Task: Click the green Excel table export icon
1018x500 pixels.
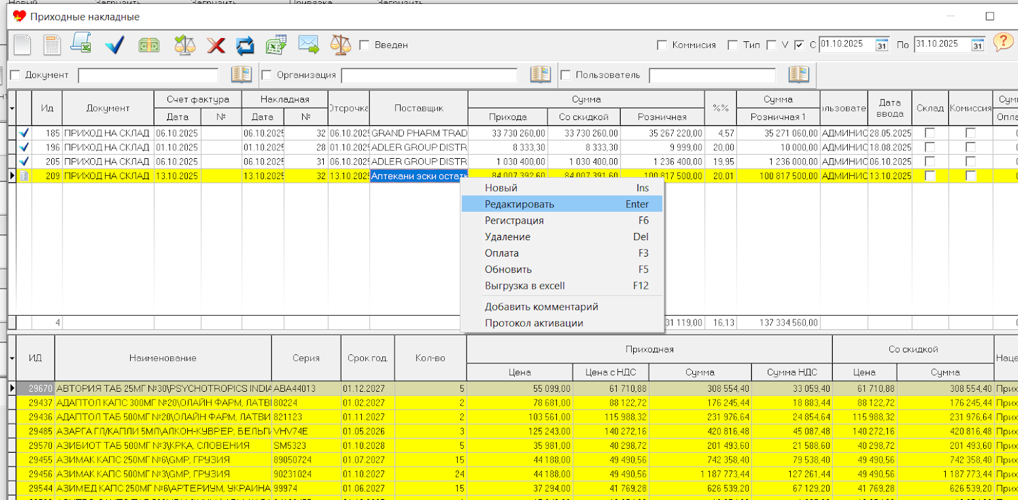Action: (276, 45)
